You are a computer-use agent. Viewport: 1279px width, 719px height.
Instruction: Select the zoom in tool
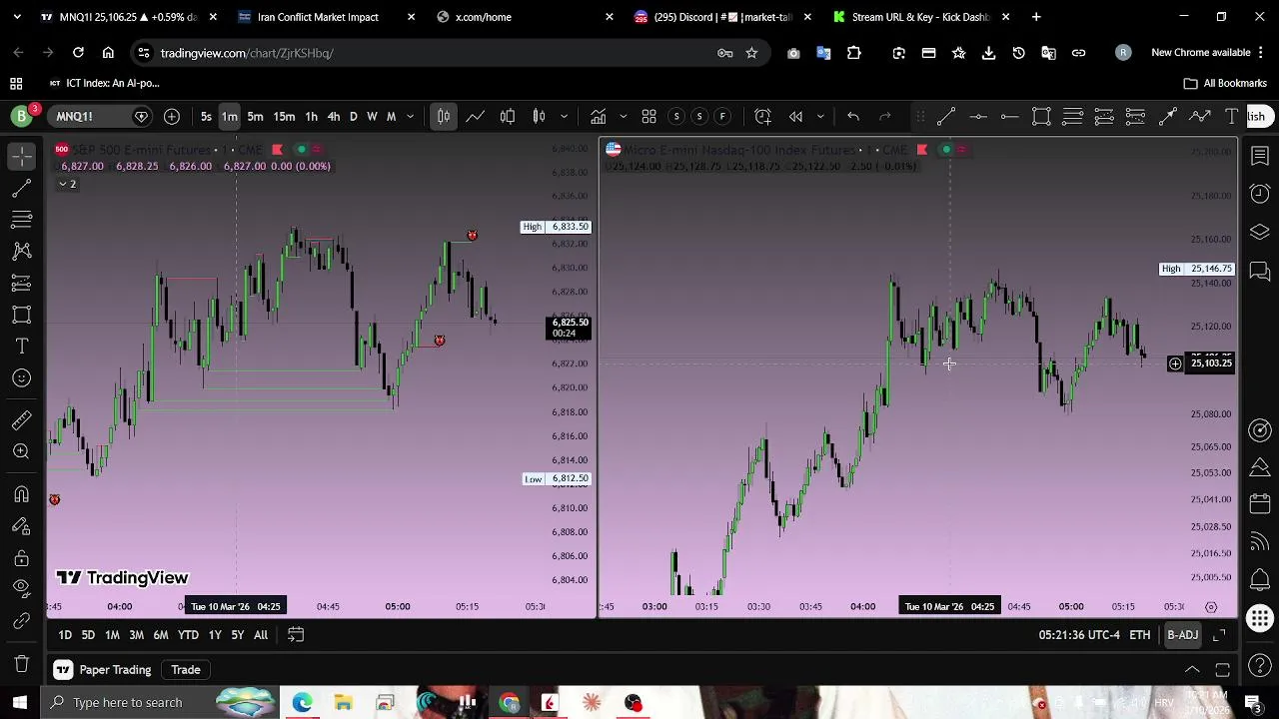[22, 451]
